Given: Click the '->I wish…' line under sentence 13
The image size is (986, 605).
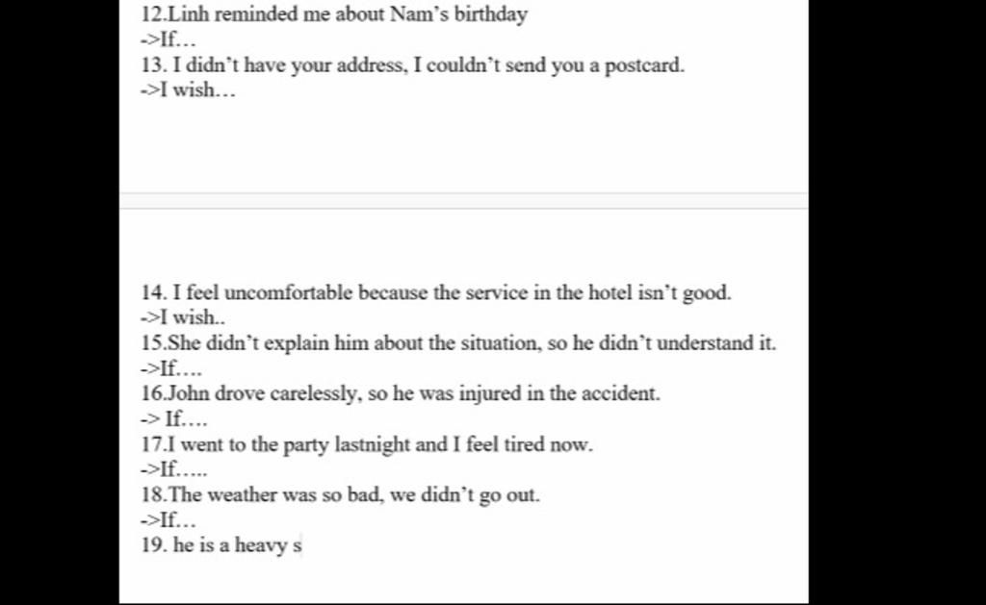Looking at the screenshot, I should [188, 90].
